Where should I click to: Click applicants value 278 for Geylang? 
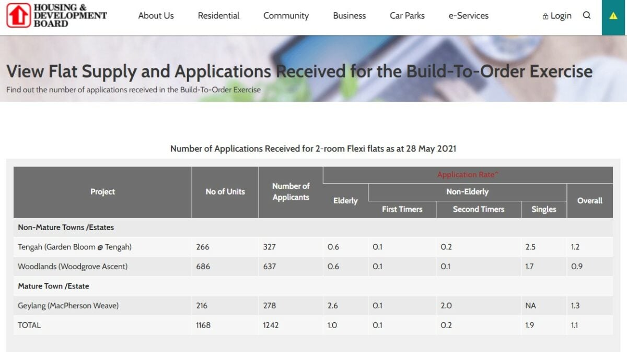tap(270, 306)
